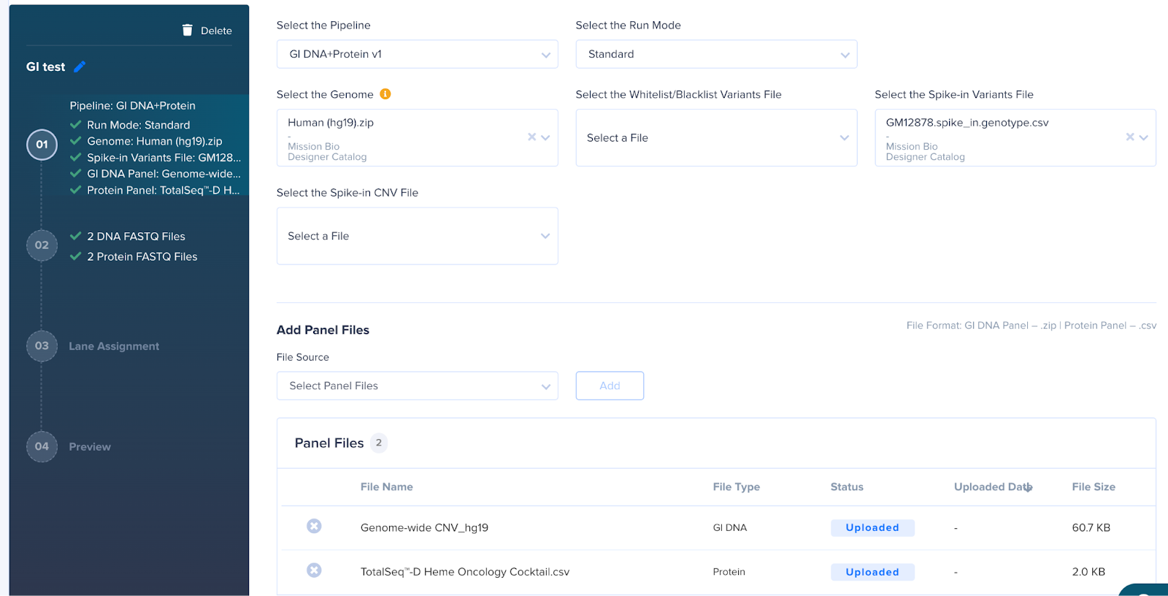Click the File Name column header

[x=387, y=487]
